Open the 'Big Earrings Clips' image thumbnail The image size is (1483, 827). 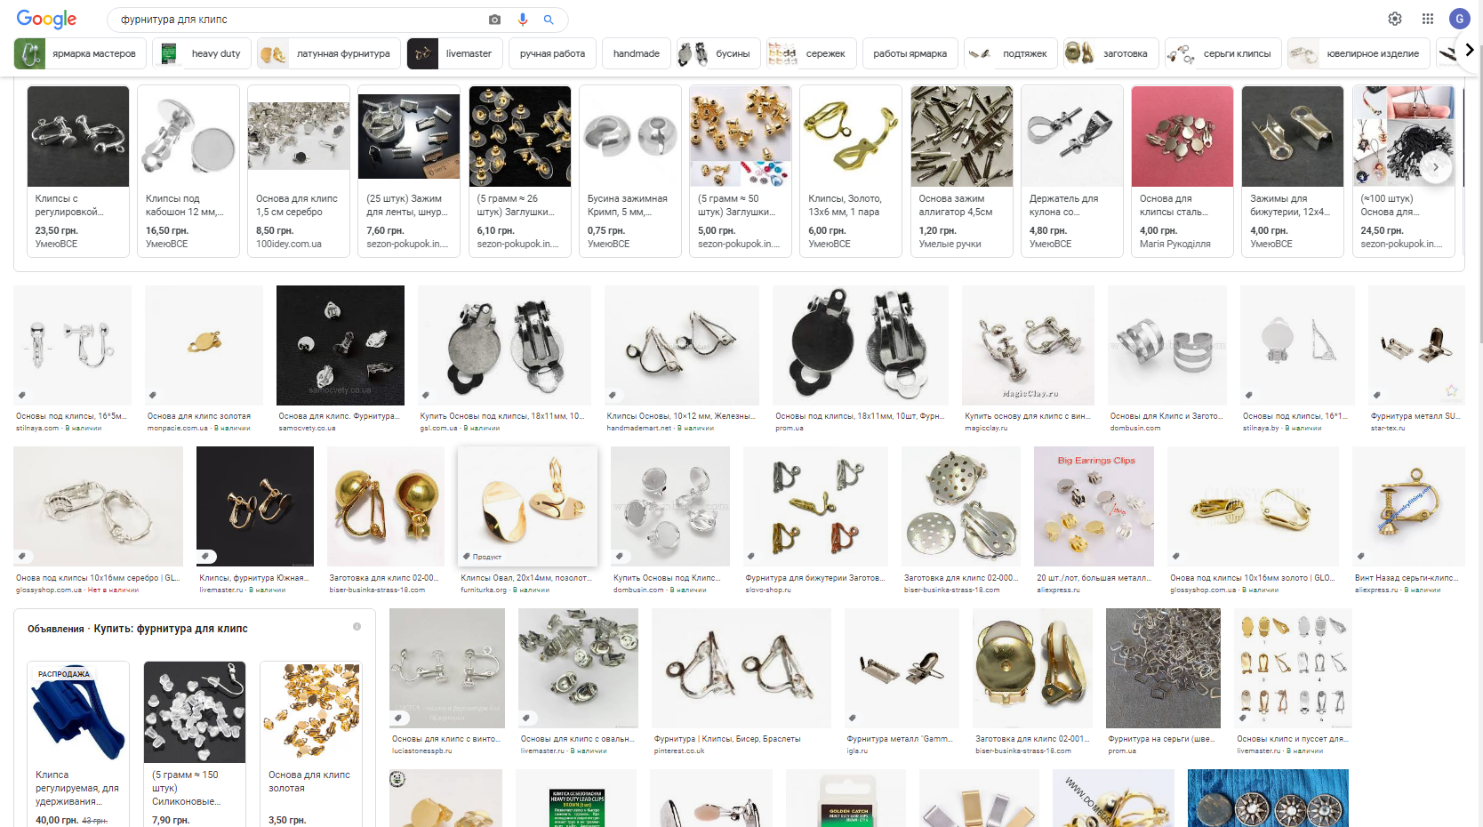coord(1094,507)
